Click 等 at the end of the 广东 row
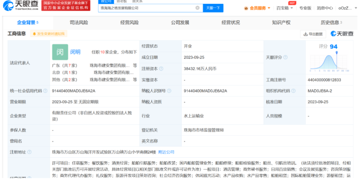 (135, 65)
